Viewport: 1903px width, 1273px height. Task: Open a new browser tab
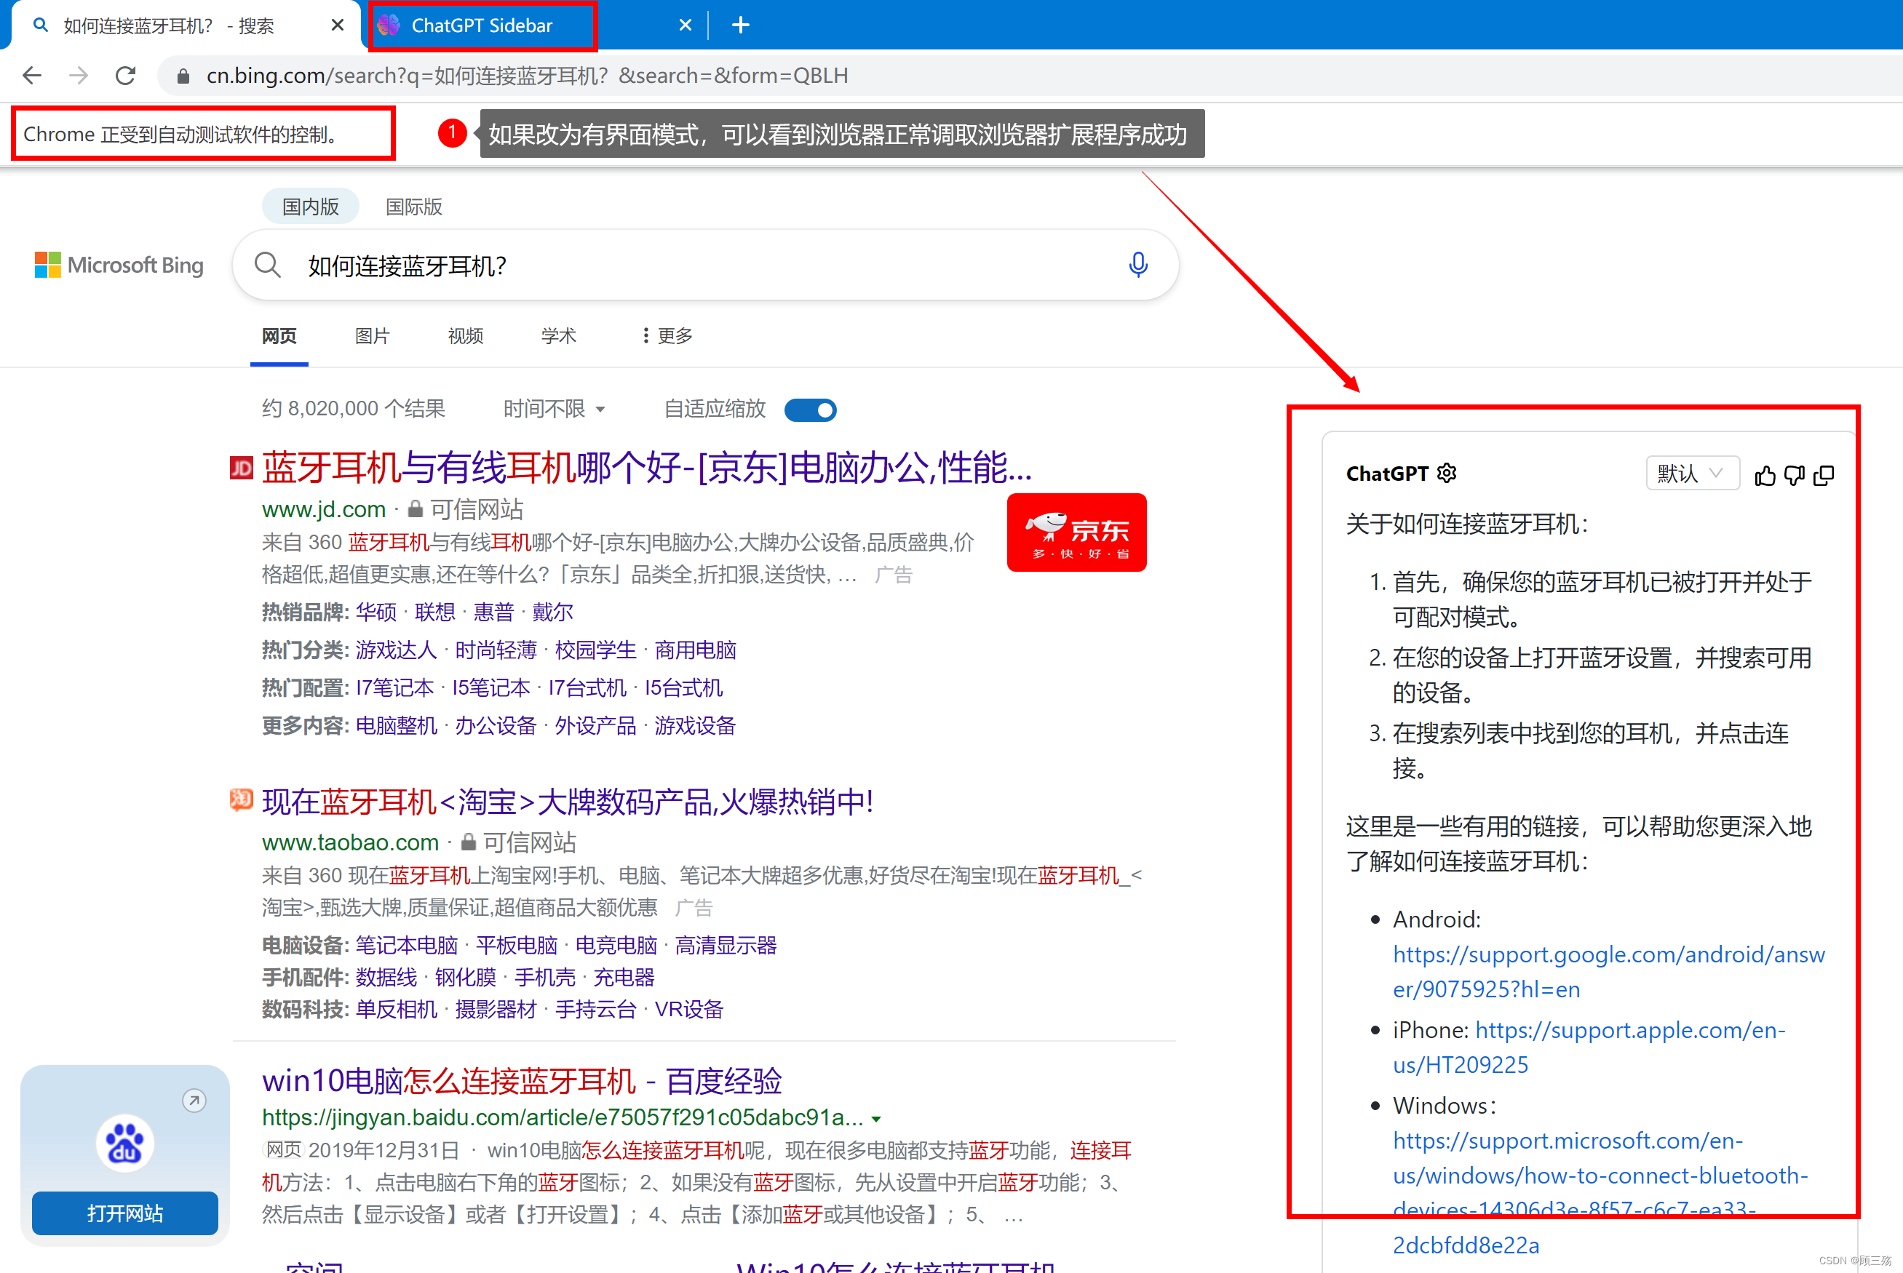coord(740,25)
